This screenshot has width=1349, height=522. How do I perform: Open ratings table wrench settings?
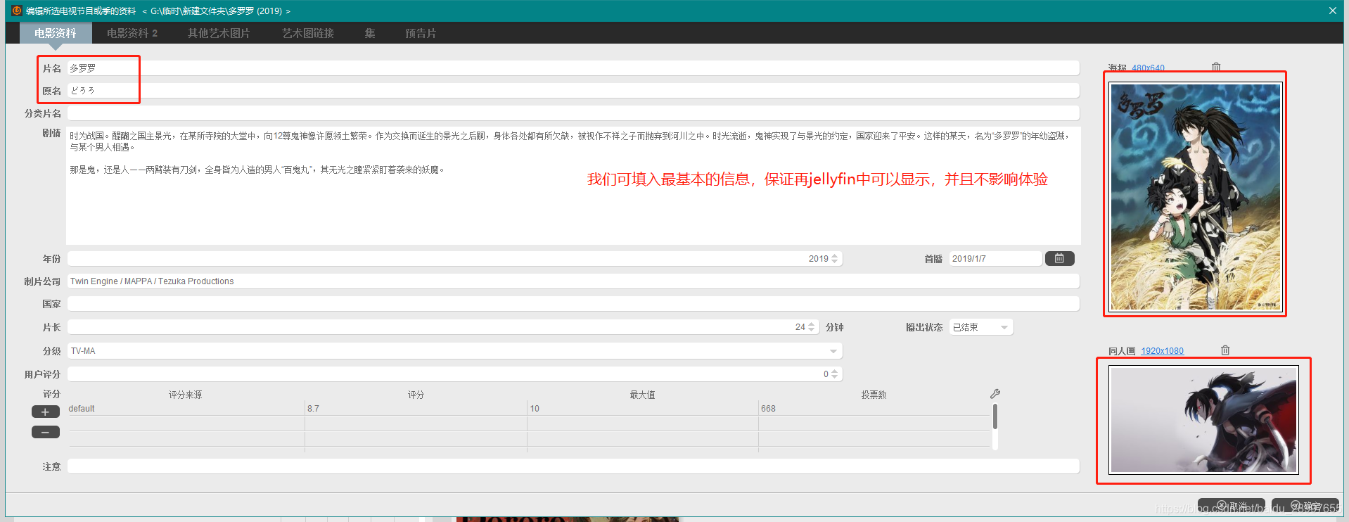pyautogui.click(x=995, y=394)
